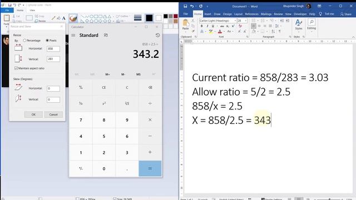Open the File tab in Word
This screenshot has height=200, width=356.
pyautogui.click(x=185, y=14)
